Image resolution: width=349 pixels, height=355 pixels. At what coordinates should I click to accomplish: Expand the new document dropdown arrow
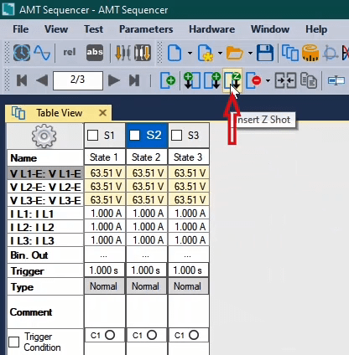tap(190, 53)
